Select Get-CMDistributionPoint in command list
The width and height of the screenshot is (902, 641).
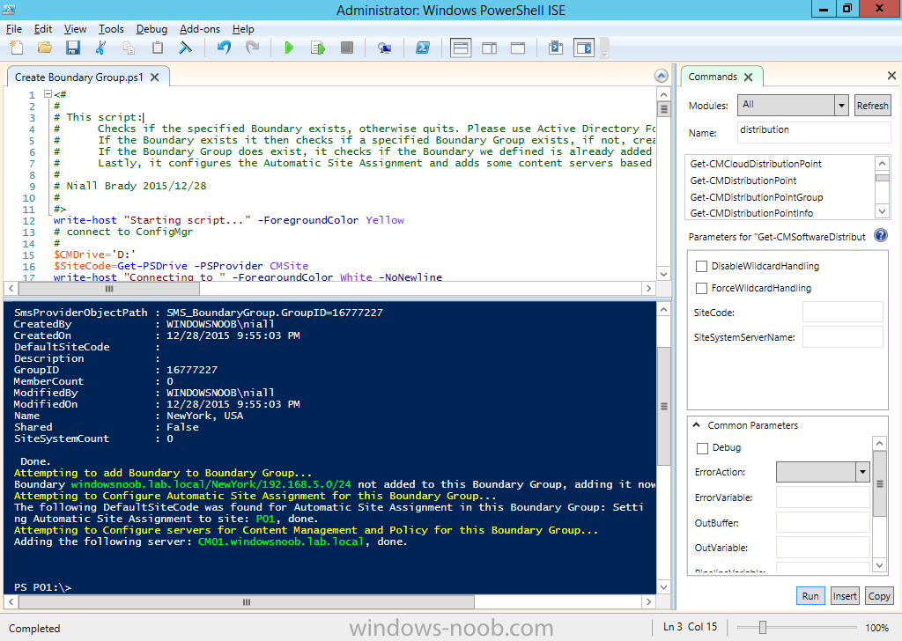[743, 181]
